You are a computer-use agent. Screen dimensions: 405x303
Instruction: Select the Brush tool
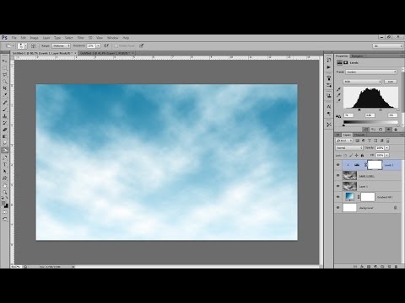click(5, 109)
